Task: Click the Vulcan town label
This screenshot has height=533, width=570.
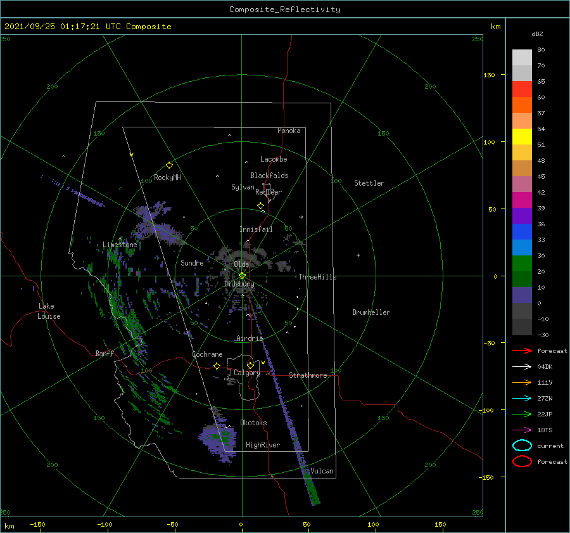Action: [322, 471]
